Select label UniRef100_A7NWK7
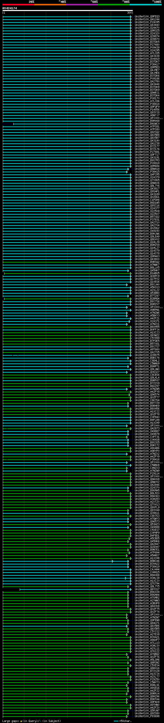Image resolution: width=164 pixels, height=723 pixels. point(147,265)
